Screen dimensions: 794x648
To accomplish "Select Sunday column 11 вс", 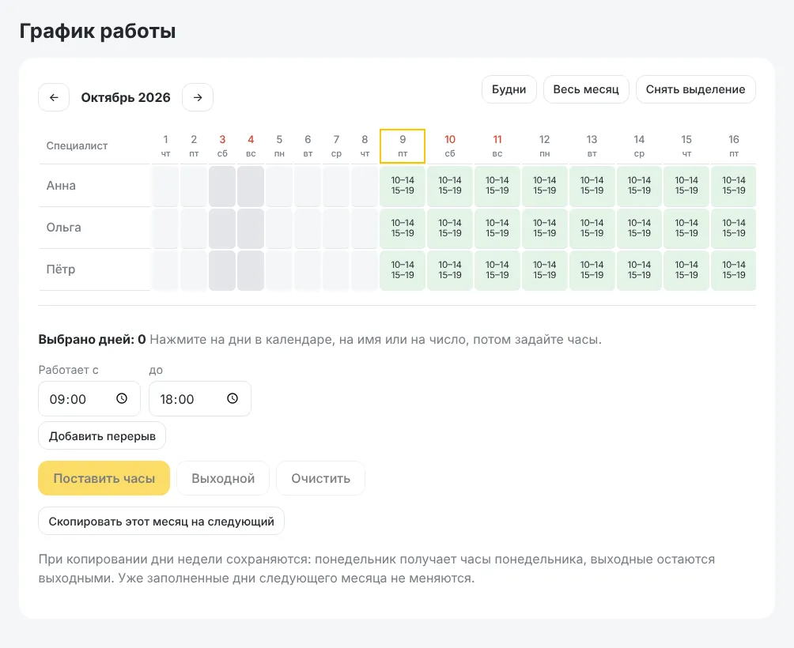I will point(497,145).
